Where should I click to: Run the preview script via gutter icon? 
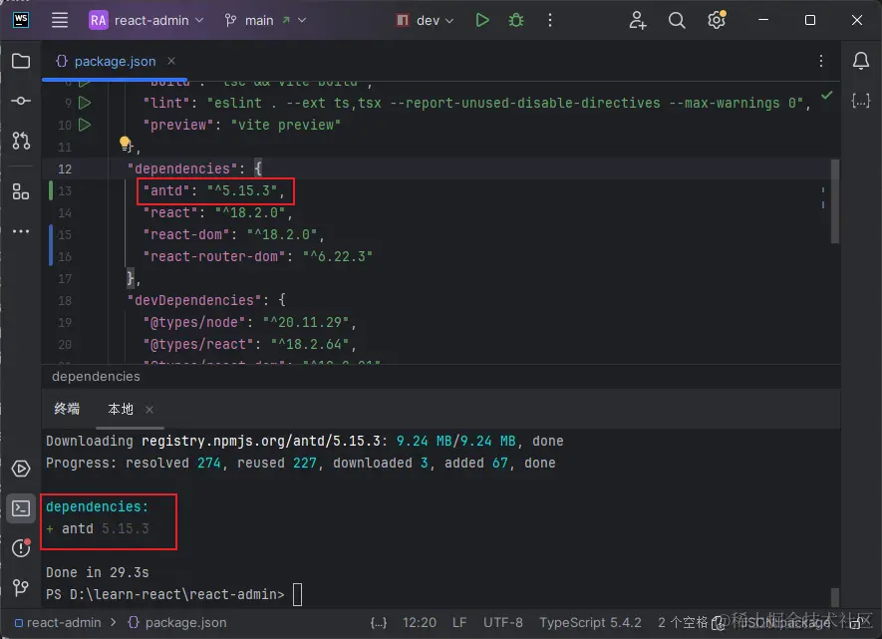pyautogui.click(x=85, y=125)
